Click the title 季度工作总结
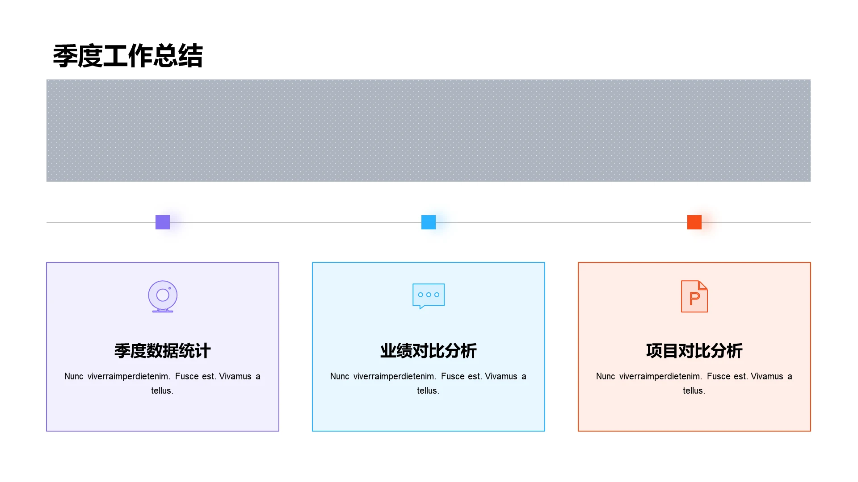Image resolution: width=858 pixels, height=482 pixels. coord(128,56)
